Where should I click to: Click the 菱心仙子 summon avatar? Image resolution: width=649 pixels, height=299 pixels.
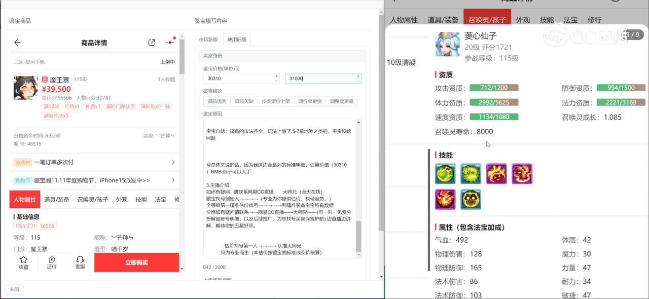pos(447,44)
